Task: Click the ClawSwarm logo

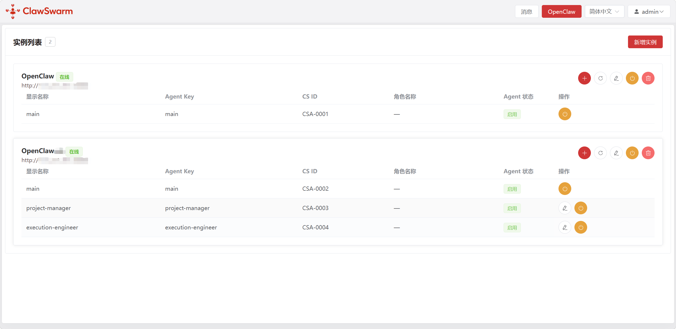Action: pyautogui.click(x=39, y=11)
